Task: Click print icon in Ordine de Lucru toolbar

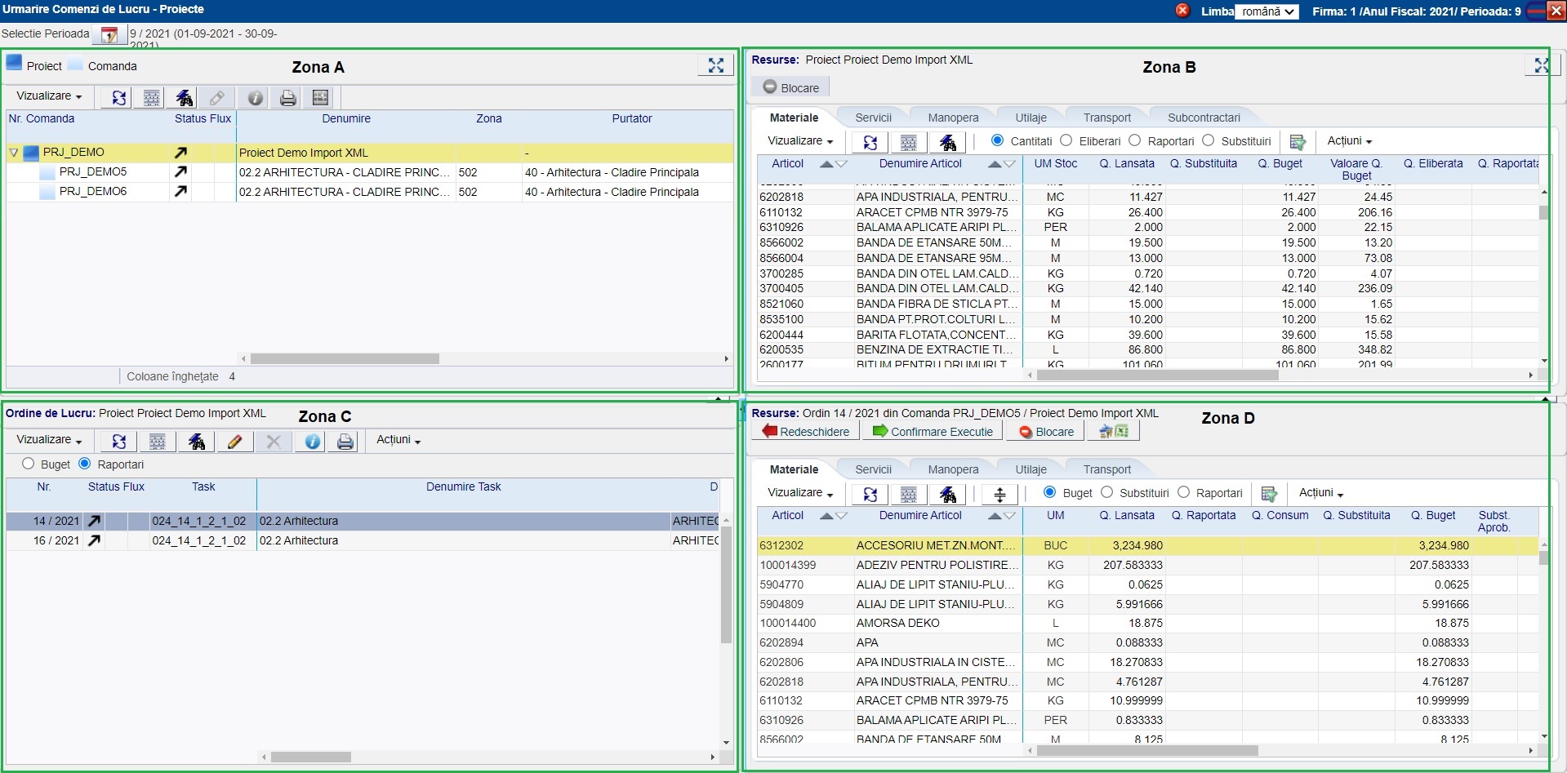Action: pos(345,442)
